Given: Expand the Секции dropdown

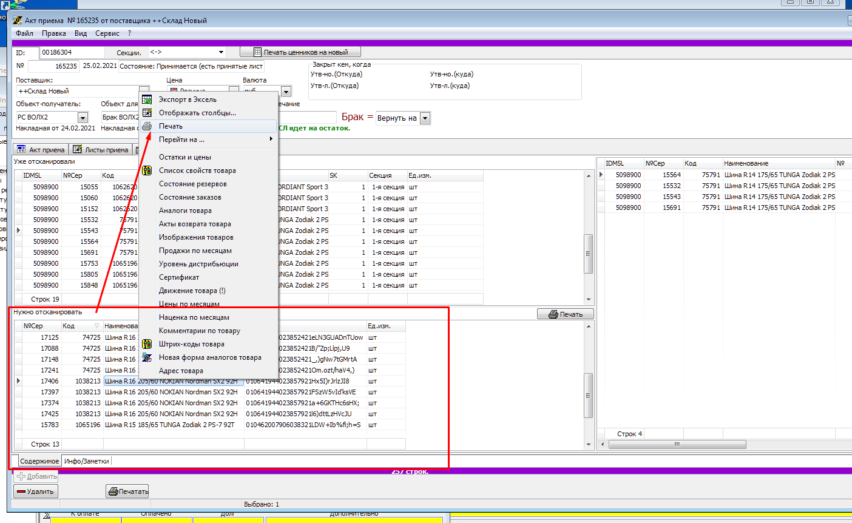Looking at the screenshot, I should pyautogui.click(x=221, y=52).
